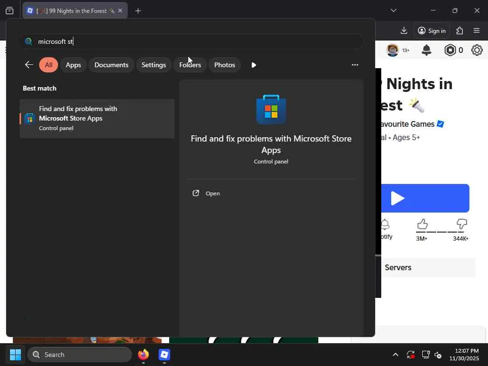The image size is (488, 366).
Task: Click the 3M+ likes count
Action: (x=422, y=239)
